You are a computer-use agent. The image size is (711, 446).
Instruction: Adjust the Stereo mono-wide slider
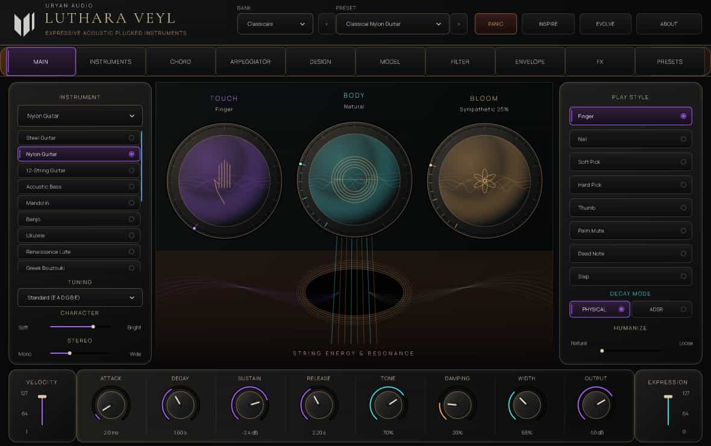(x=80, y=353)
